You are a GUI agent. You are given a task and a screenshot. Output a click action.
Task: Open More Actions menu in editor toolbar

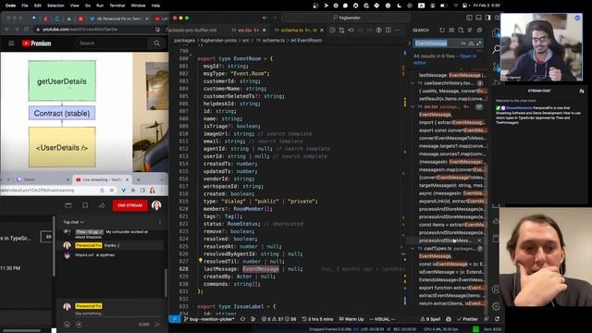398,30
